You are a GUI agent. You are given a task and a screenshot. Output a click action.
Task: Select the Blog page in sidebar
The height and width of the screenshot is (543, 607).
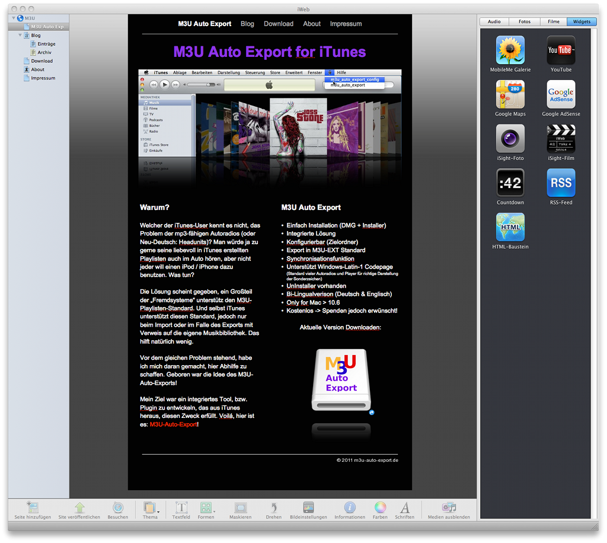click(39, 35)
